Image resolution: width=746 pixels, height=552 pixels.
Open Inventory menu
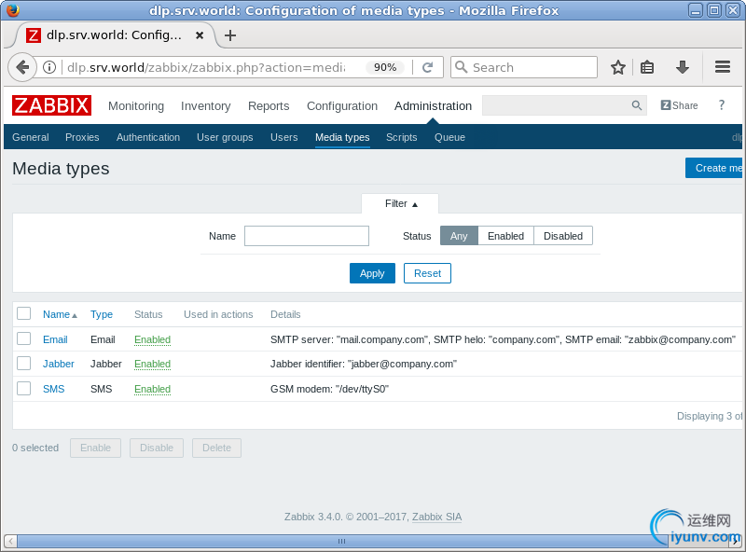pos(205,105)
